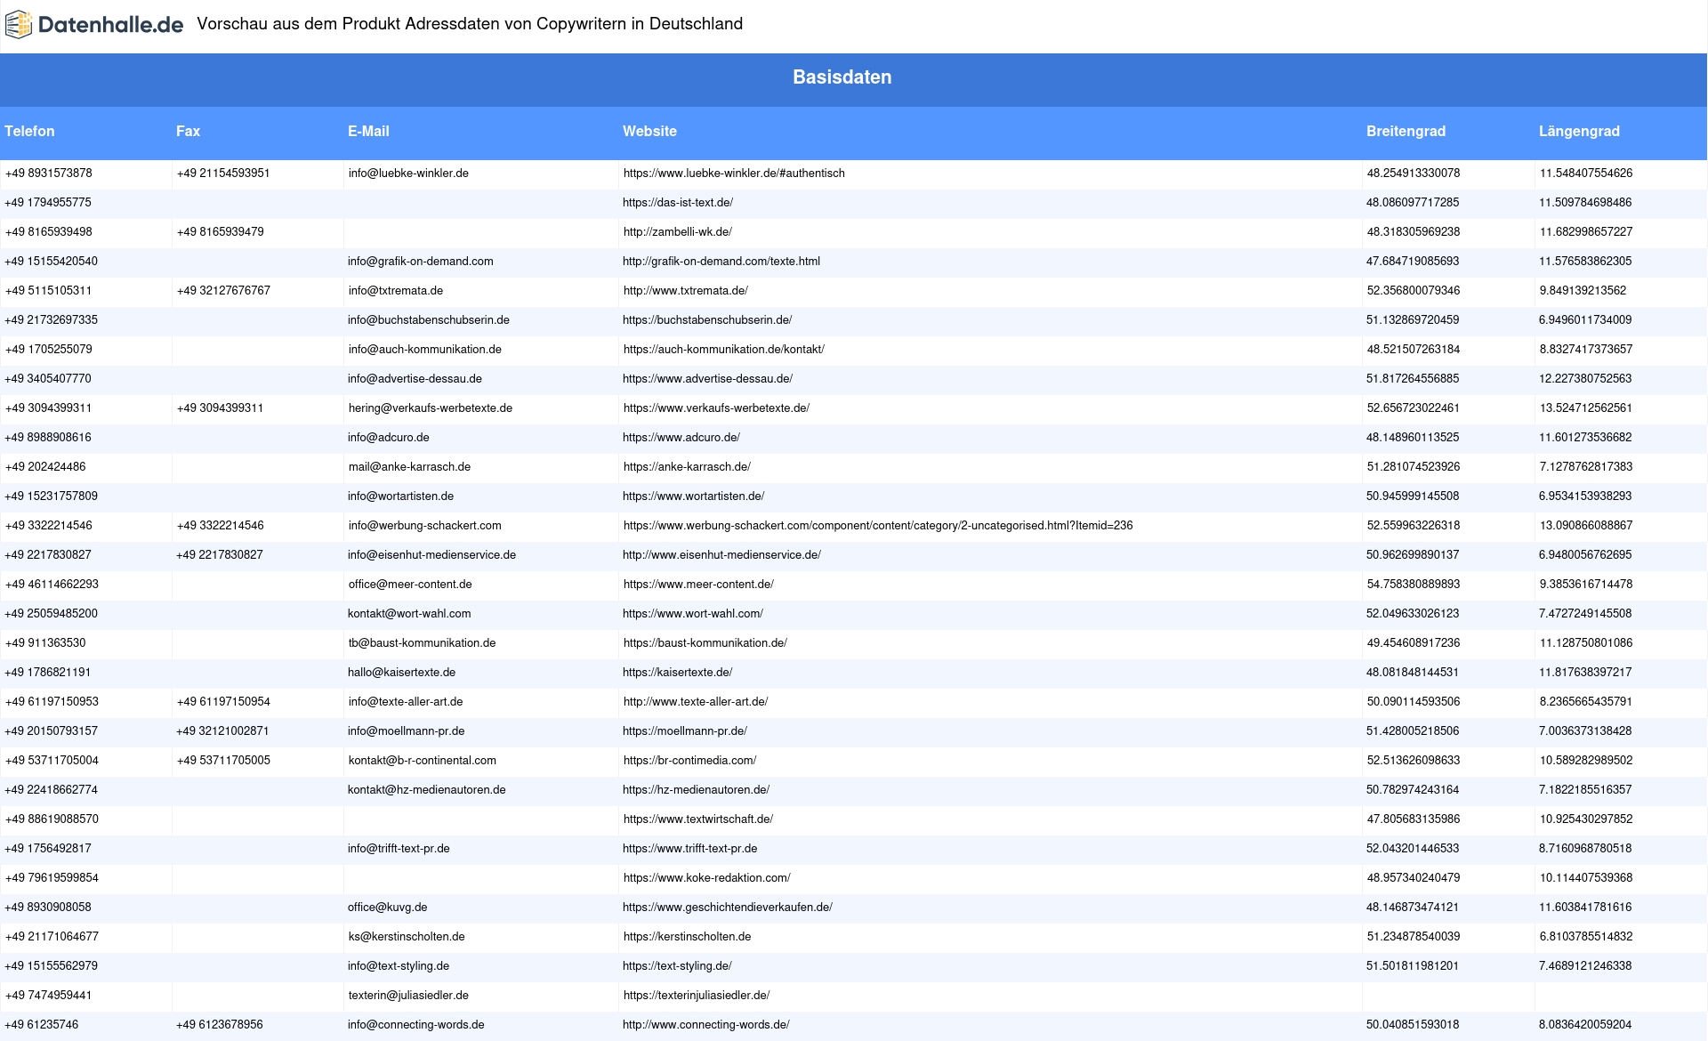
Task: Select fax number +49 6123678956
Action: [x=220, y=1025]
